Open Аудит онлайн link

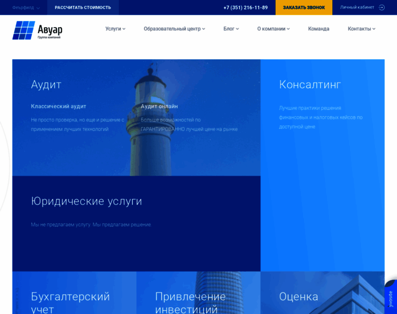coord(159,106)
